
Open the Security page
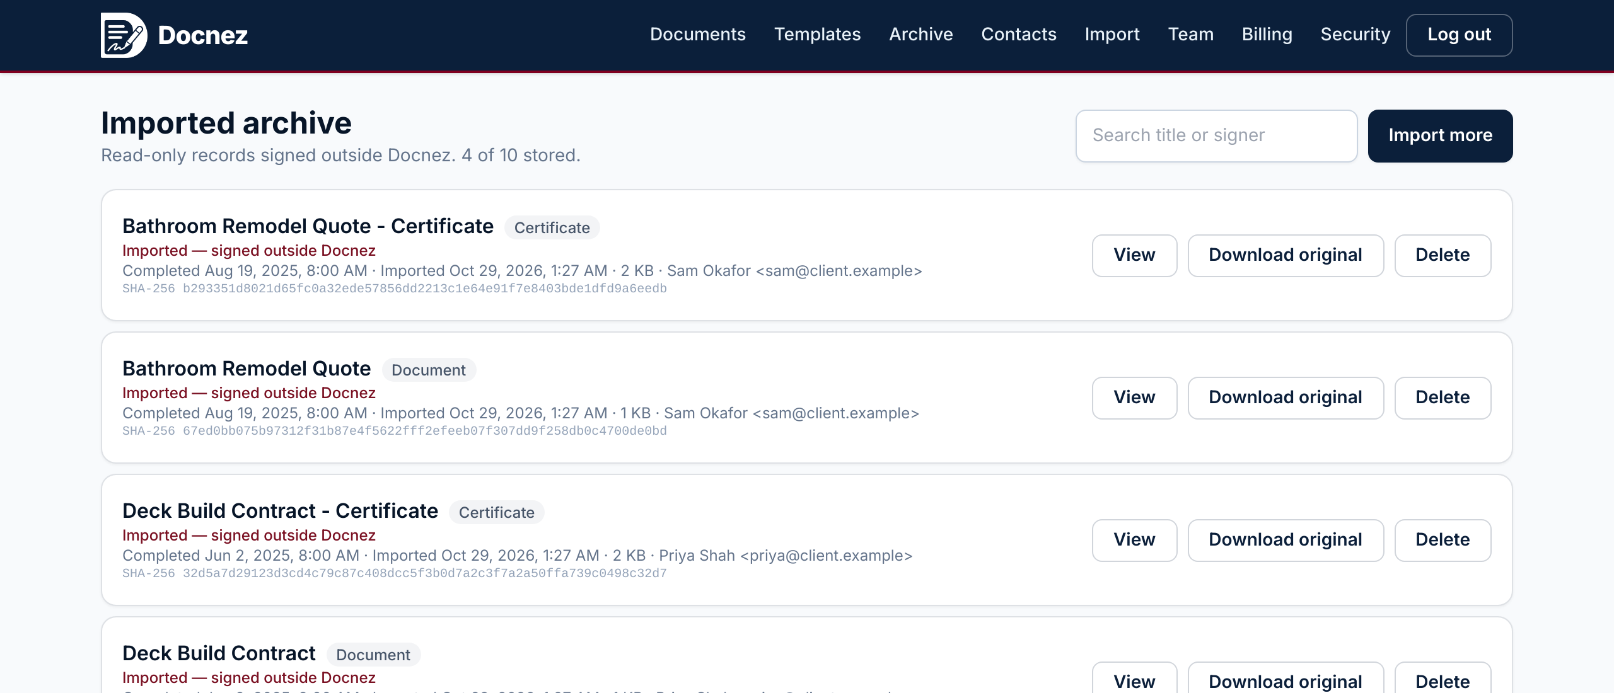[1356, 35]
